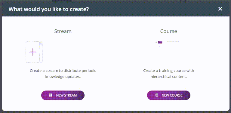Click the vertical divider between Stream and Course
The height and width of the screenshot is (113, 231).
[x=116, y=64]
